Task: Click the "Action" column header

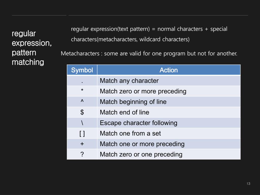Action: 169,70
